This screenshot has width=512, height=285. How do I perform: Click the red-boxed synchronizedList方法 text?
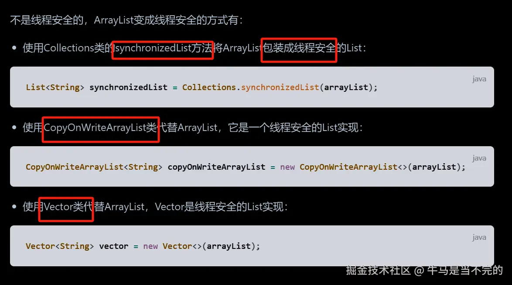(x=163, y=48)
